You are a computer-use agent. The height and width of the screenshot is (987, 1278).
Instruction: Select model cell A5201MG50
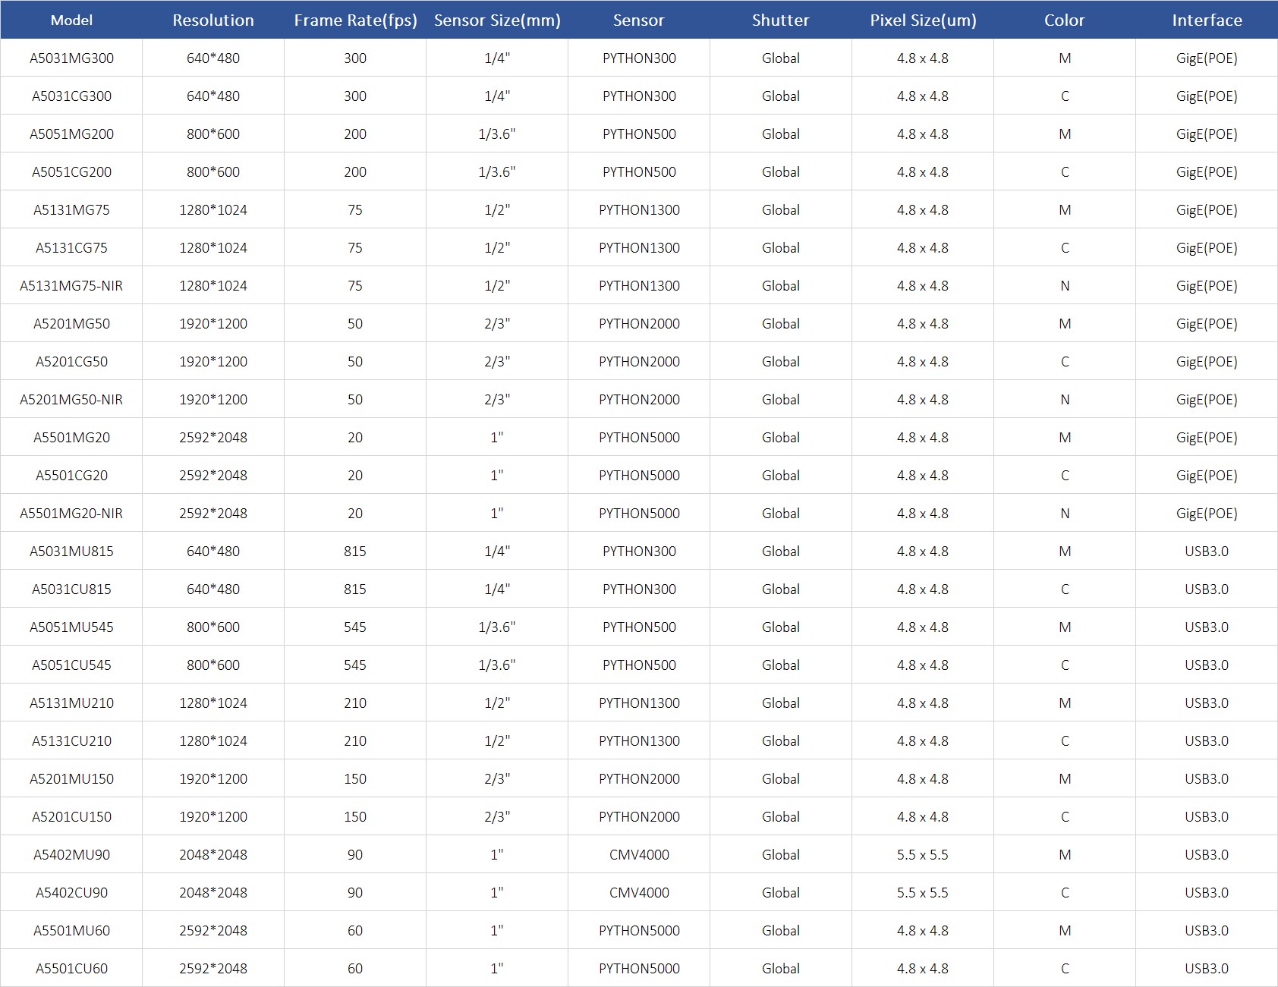pos(71,324)
